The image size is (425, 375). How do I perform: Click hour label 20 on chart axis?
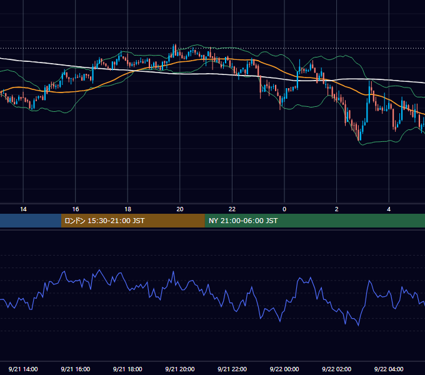point(180,209)
